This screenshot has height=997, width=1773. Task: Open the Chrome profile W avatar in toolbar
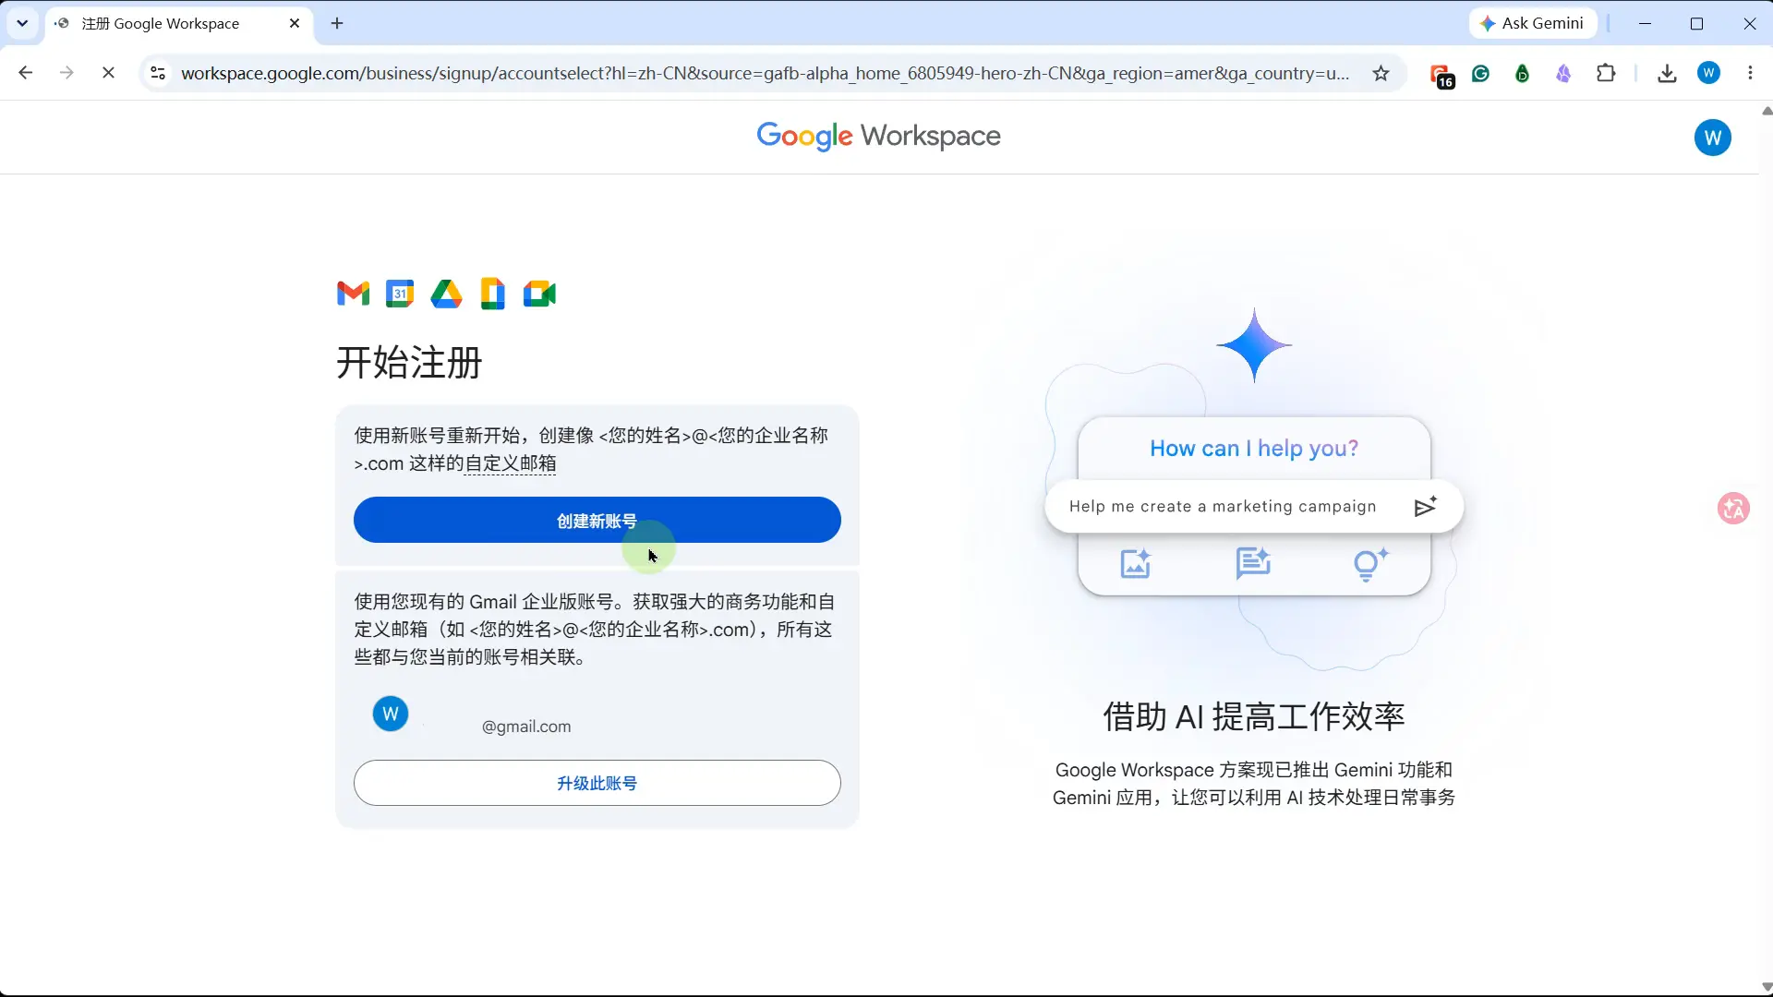point(1709,73)
